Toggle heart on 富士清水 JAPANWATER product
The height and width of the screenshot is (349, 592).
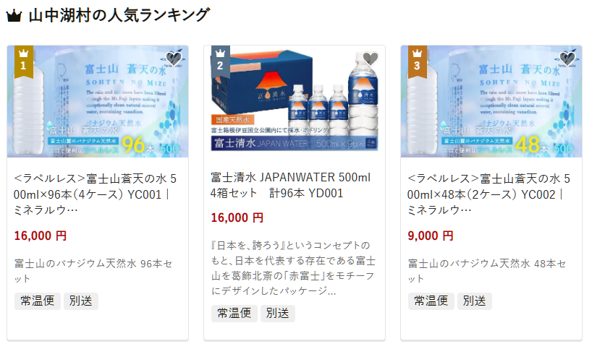pyautogui.click(x=371, y=59)
